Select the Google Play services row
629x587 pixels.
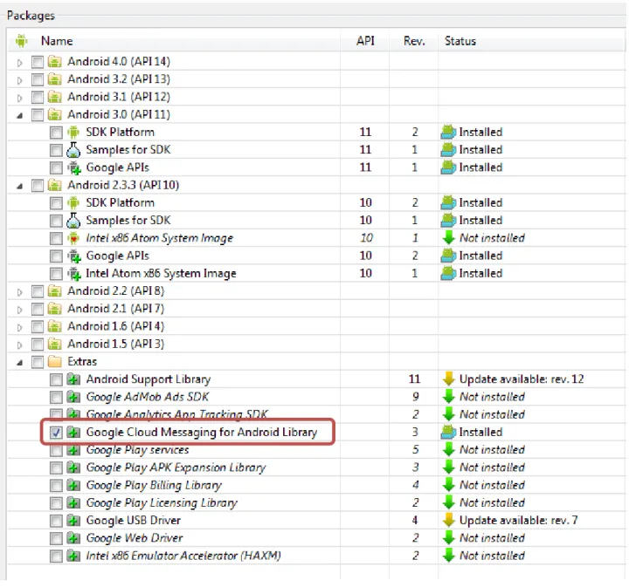[x=317, y=450]
